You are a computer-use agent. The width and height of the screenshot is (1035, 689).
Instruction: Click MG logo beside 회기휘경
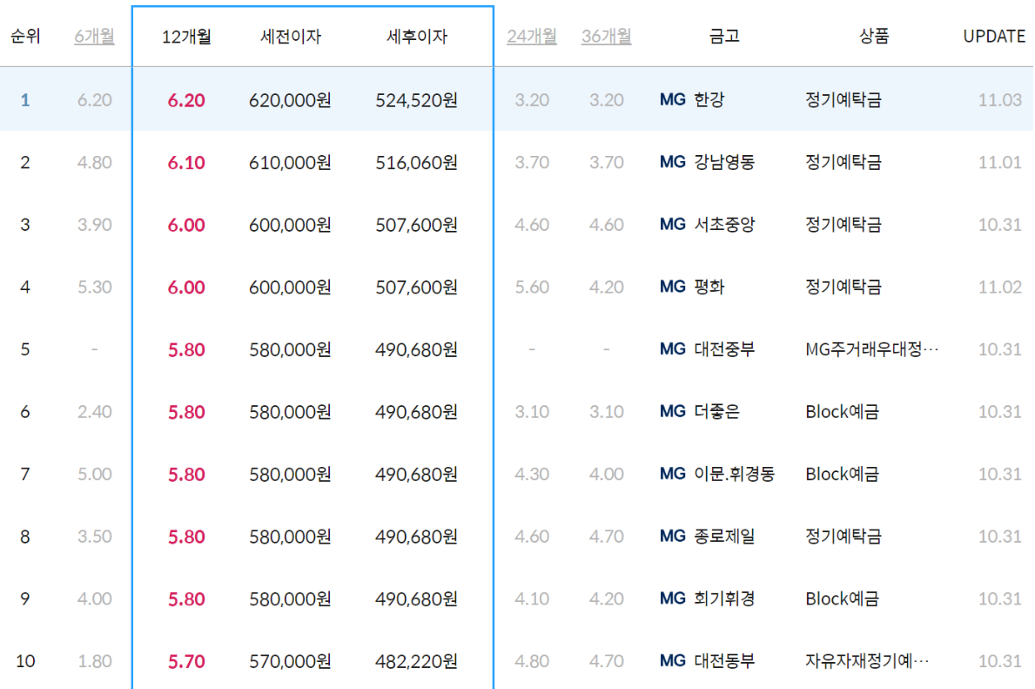pos(673,598)
